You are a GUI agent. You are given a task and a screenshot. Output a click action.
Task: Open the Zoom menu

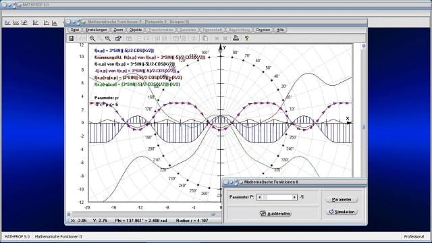pos(118,30)
